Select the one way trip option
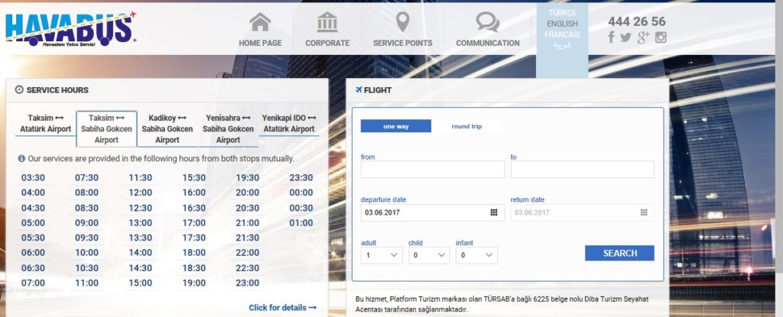The width and height of the screenshot is (783, 317). (396, 126)
